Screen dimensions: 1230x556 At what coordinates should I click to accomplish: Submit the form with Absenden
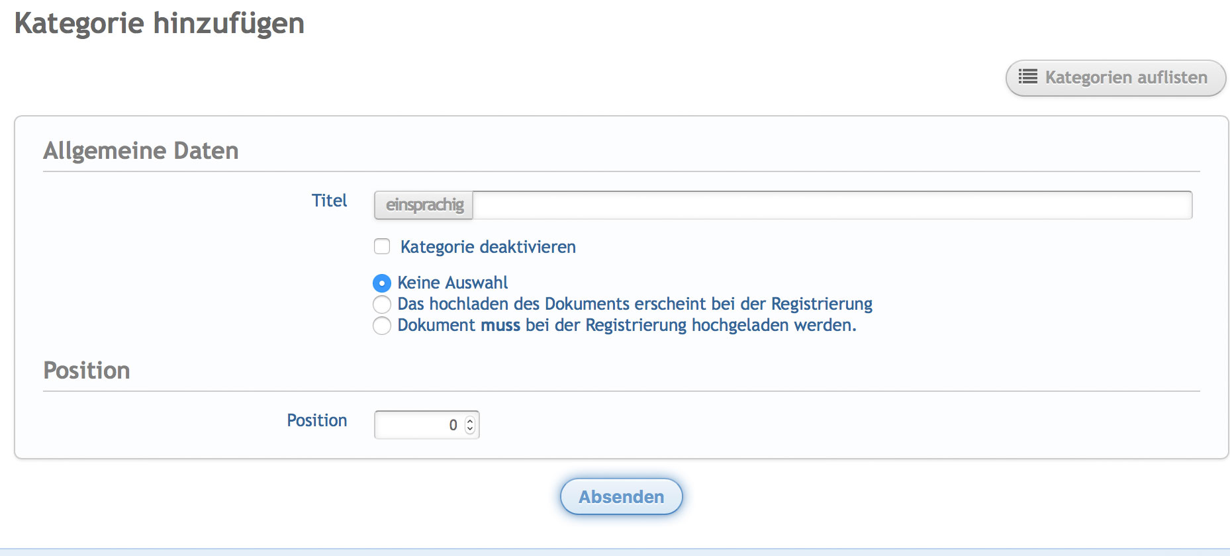(x=621, y=496)
